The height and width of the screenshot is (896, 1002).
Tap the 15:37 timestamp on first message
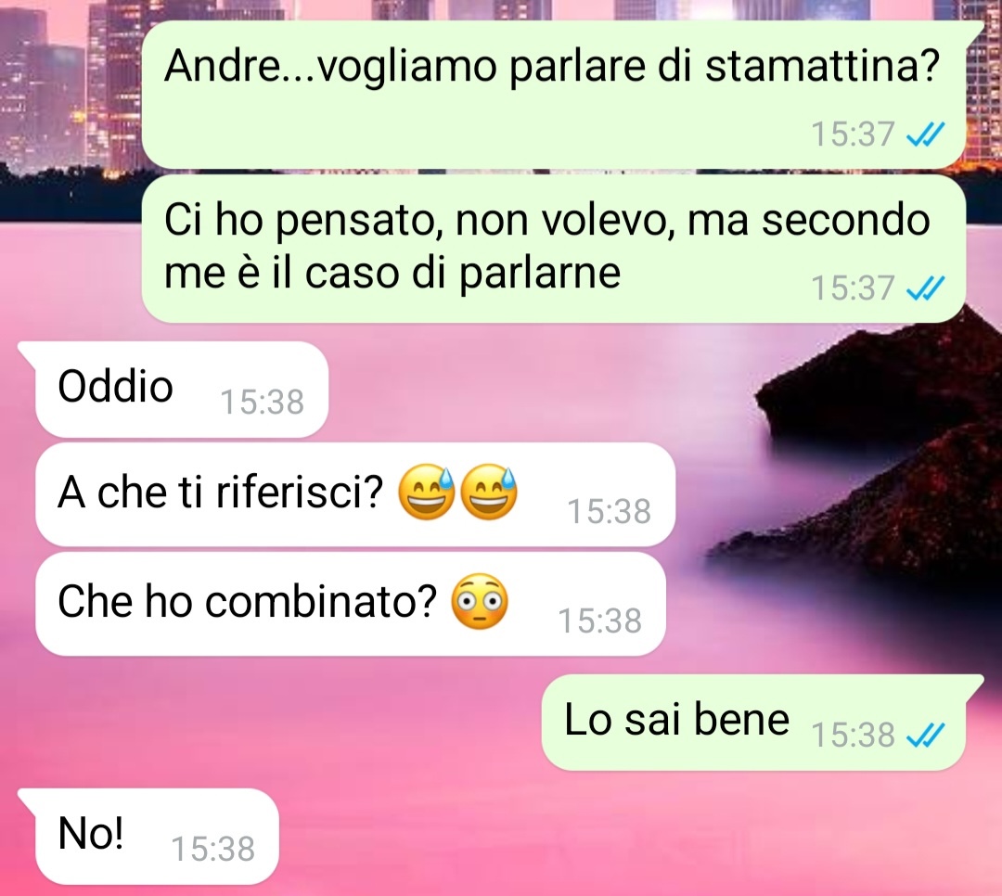tap(853, 134)
